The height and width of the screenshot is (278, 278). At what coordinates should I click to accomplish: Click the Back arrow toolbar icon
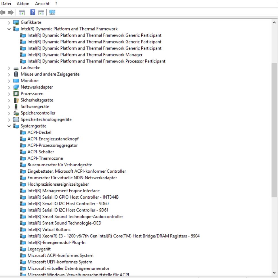coord(3,12)
